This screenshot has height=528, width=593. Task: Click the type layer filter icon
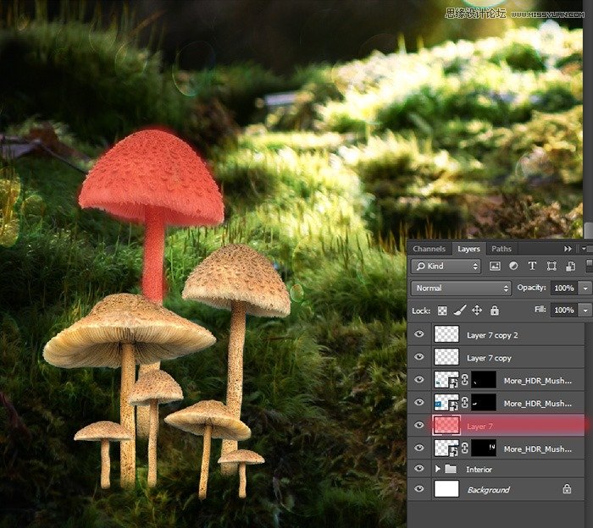[532, 267]
